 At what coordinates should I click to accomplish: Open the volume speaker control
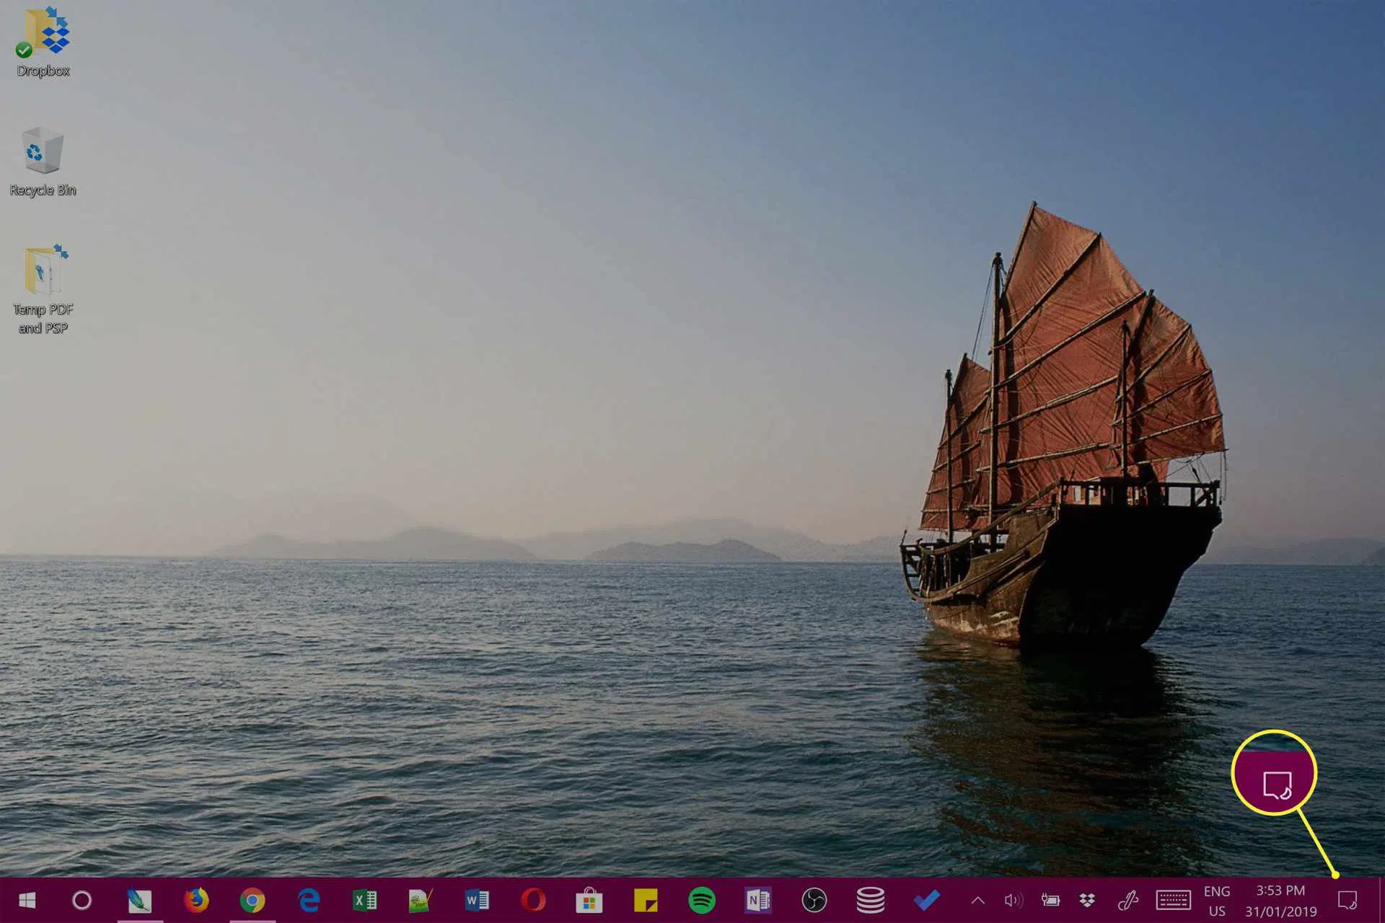tap(1014, 900)
